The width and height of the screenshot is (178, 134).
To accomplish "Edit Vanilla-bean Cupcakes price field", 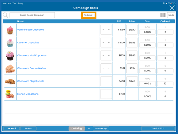I will 132,30.
